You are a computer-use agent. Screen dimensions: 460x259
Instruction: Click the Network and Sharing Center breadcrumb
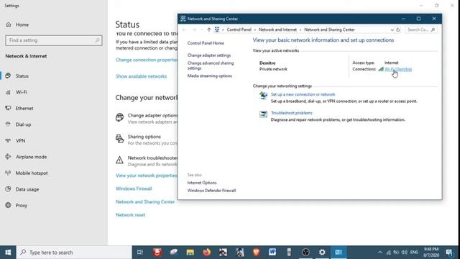(329, 29)
